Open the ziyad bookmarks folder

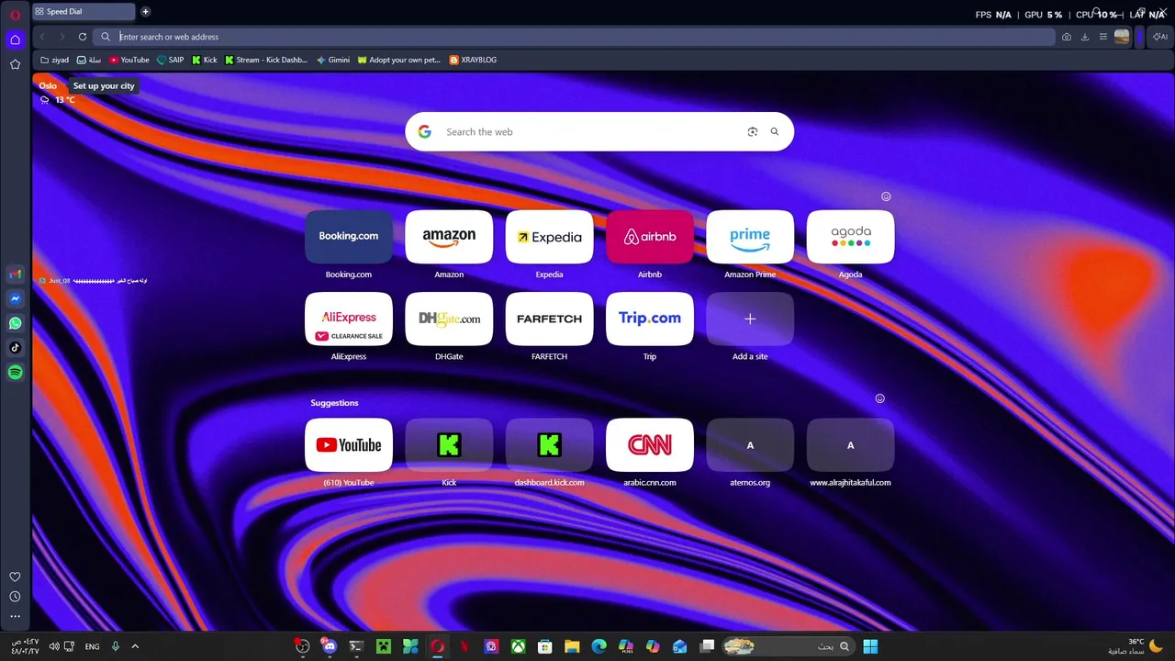coord(54,60)
